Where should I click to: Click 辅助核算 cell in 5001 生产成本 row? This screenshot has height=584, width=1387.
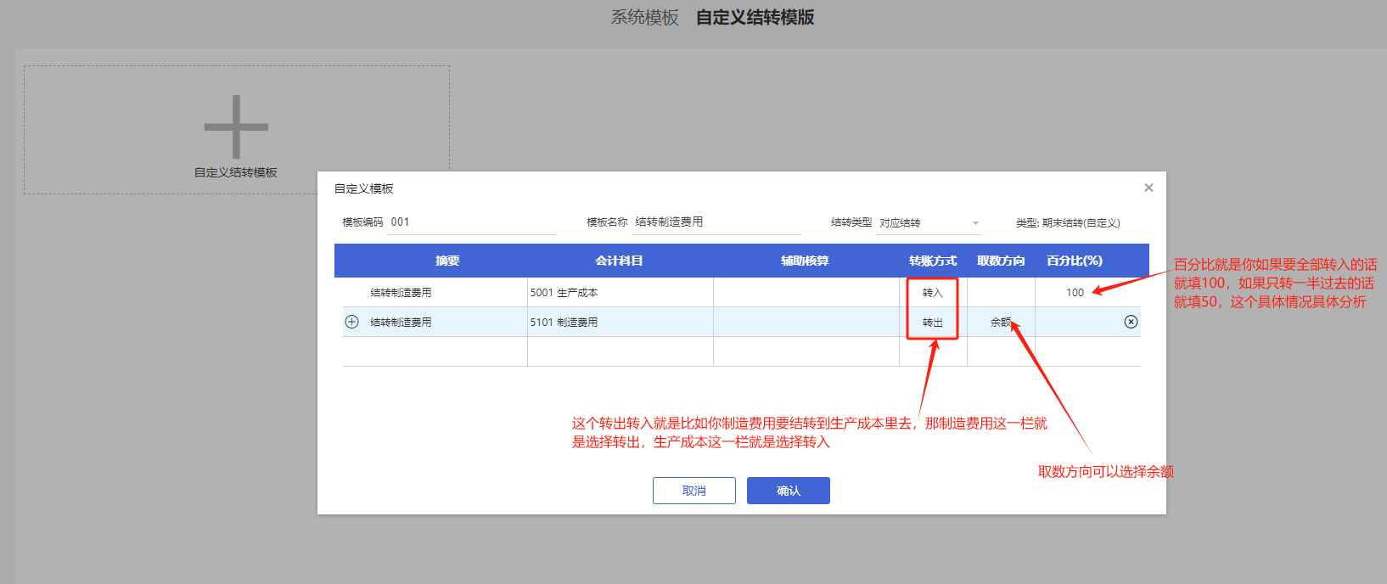[806, 292]
